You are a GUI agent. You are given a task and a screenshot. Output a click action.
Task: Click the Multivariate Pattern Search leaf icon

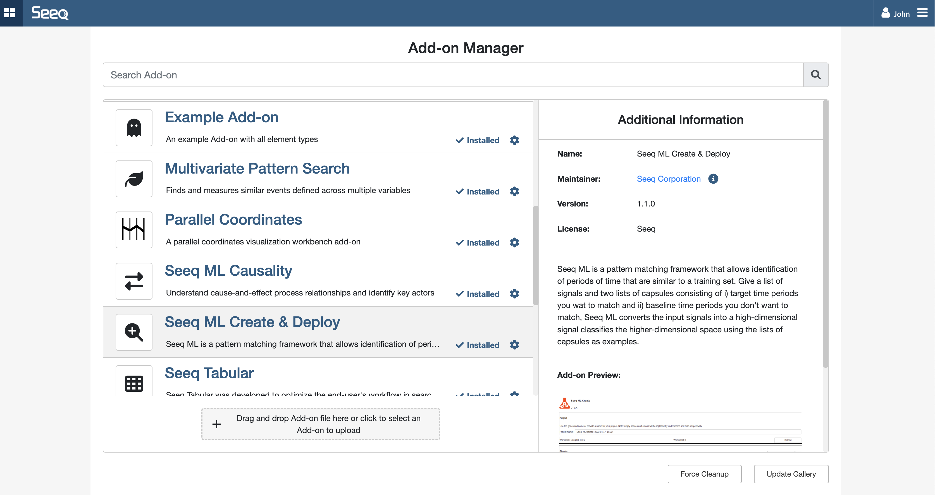(x=133, y=178)
